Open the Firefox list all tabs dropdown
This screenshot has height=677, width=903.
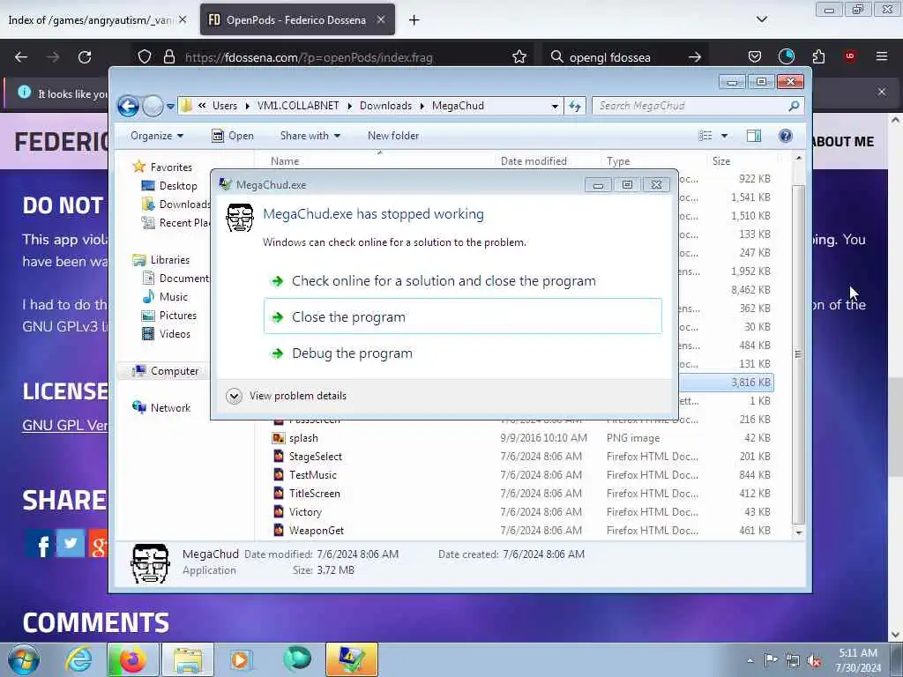pyautogui.click(x=762, y=19)
